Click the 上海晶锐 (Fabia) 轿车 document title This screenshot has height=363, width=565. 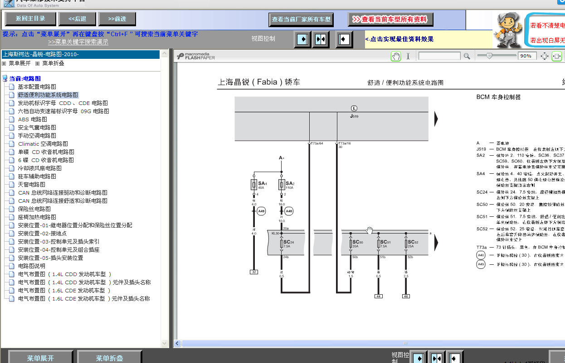(x=259, y=82)
